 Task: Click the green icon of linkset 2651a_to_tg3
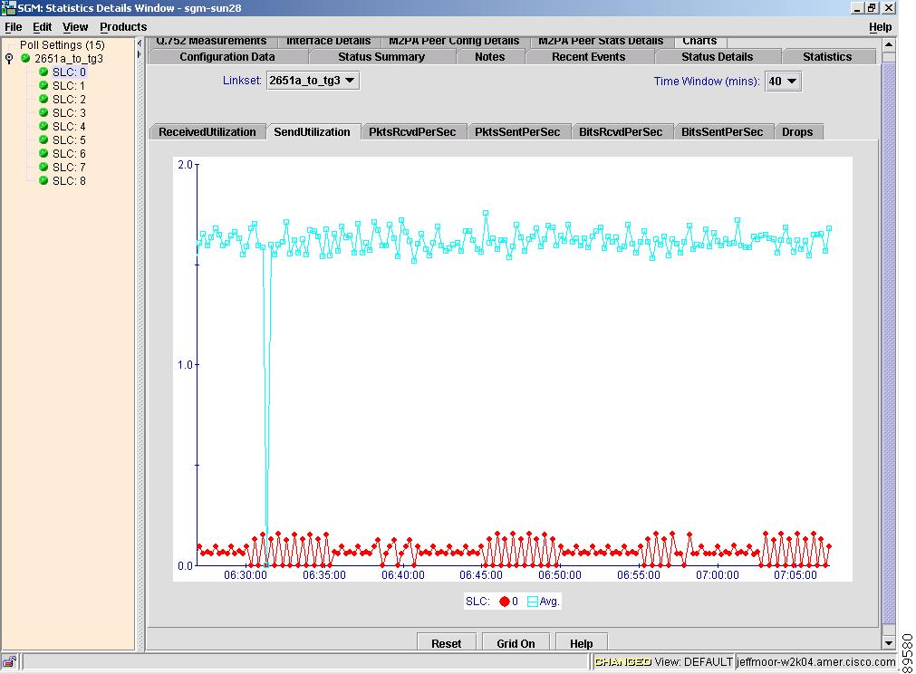click(25, 59)
